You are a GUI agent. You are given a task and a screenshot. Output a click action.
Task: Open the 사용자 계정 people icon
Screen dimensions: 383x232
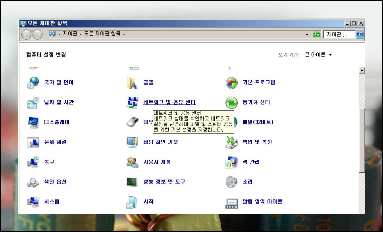click(132, 162)
